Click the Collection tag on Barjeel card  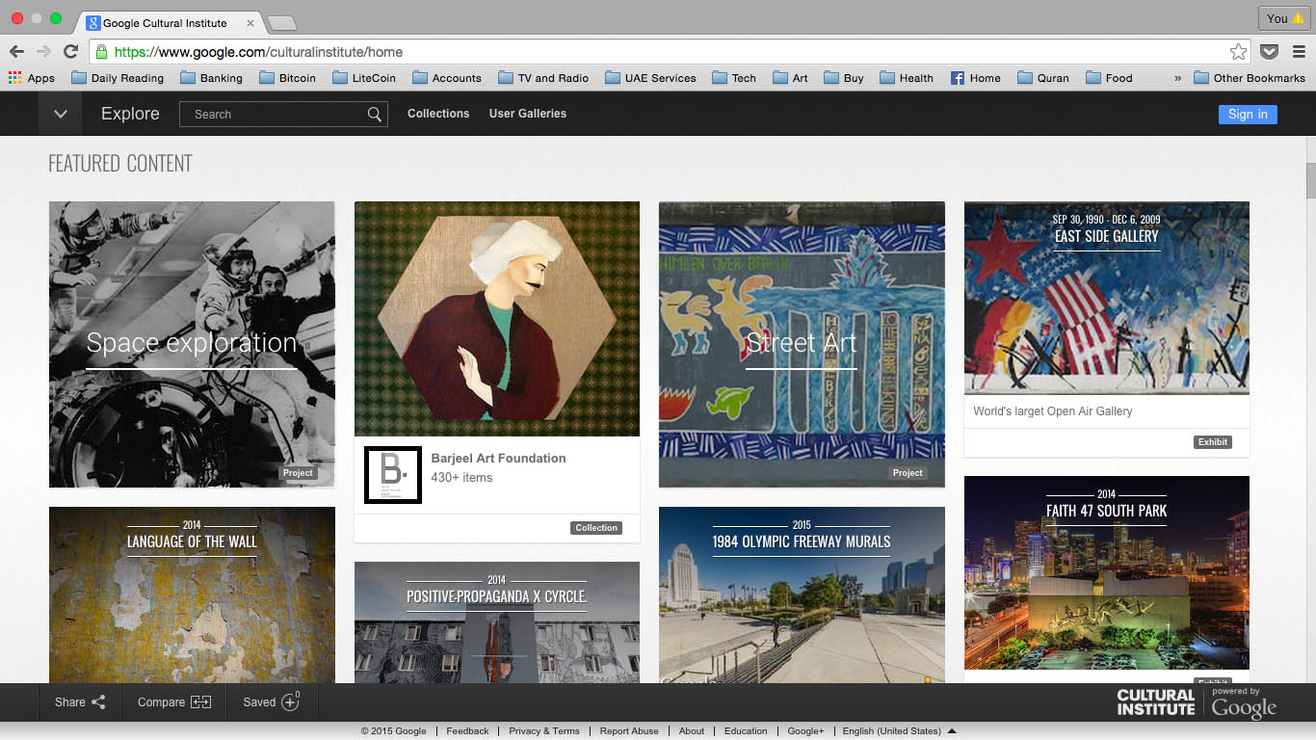click(x=596, y=528)
